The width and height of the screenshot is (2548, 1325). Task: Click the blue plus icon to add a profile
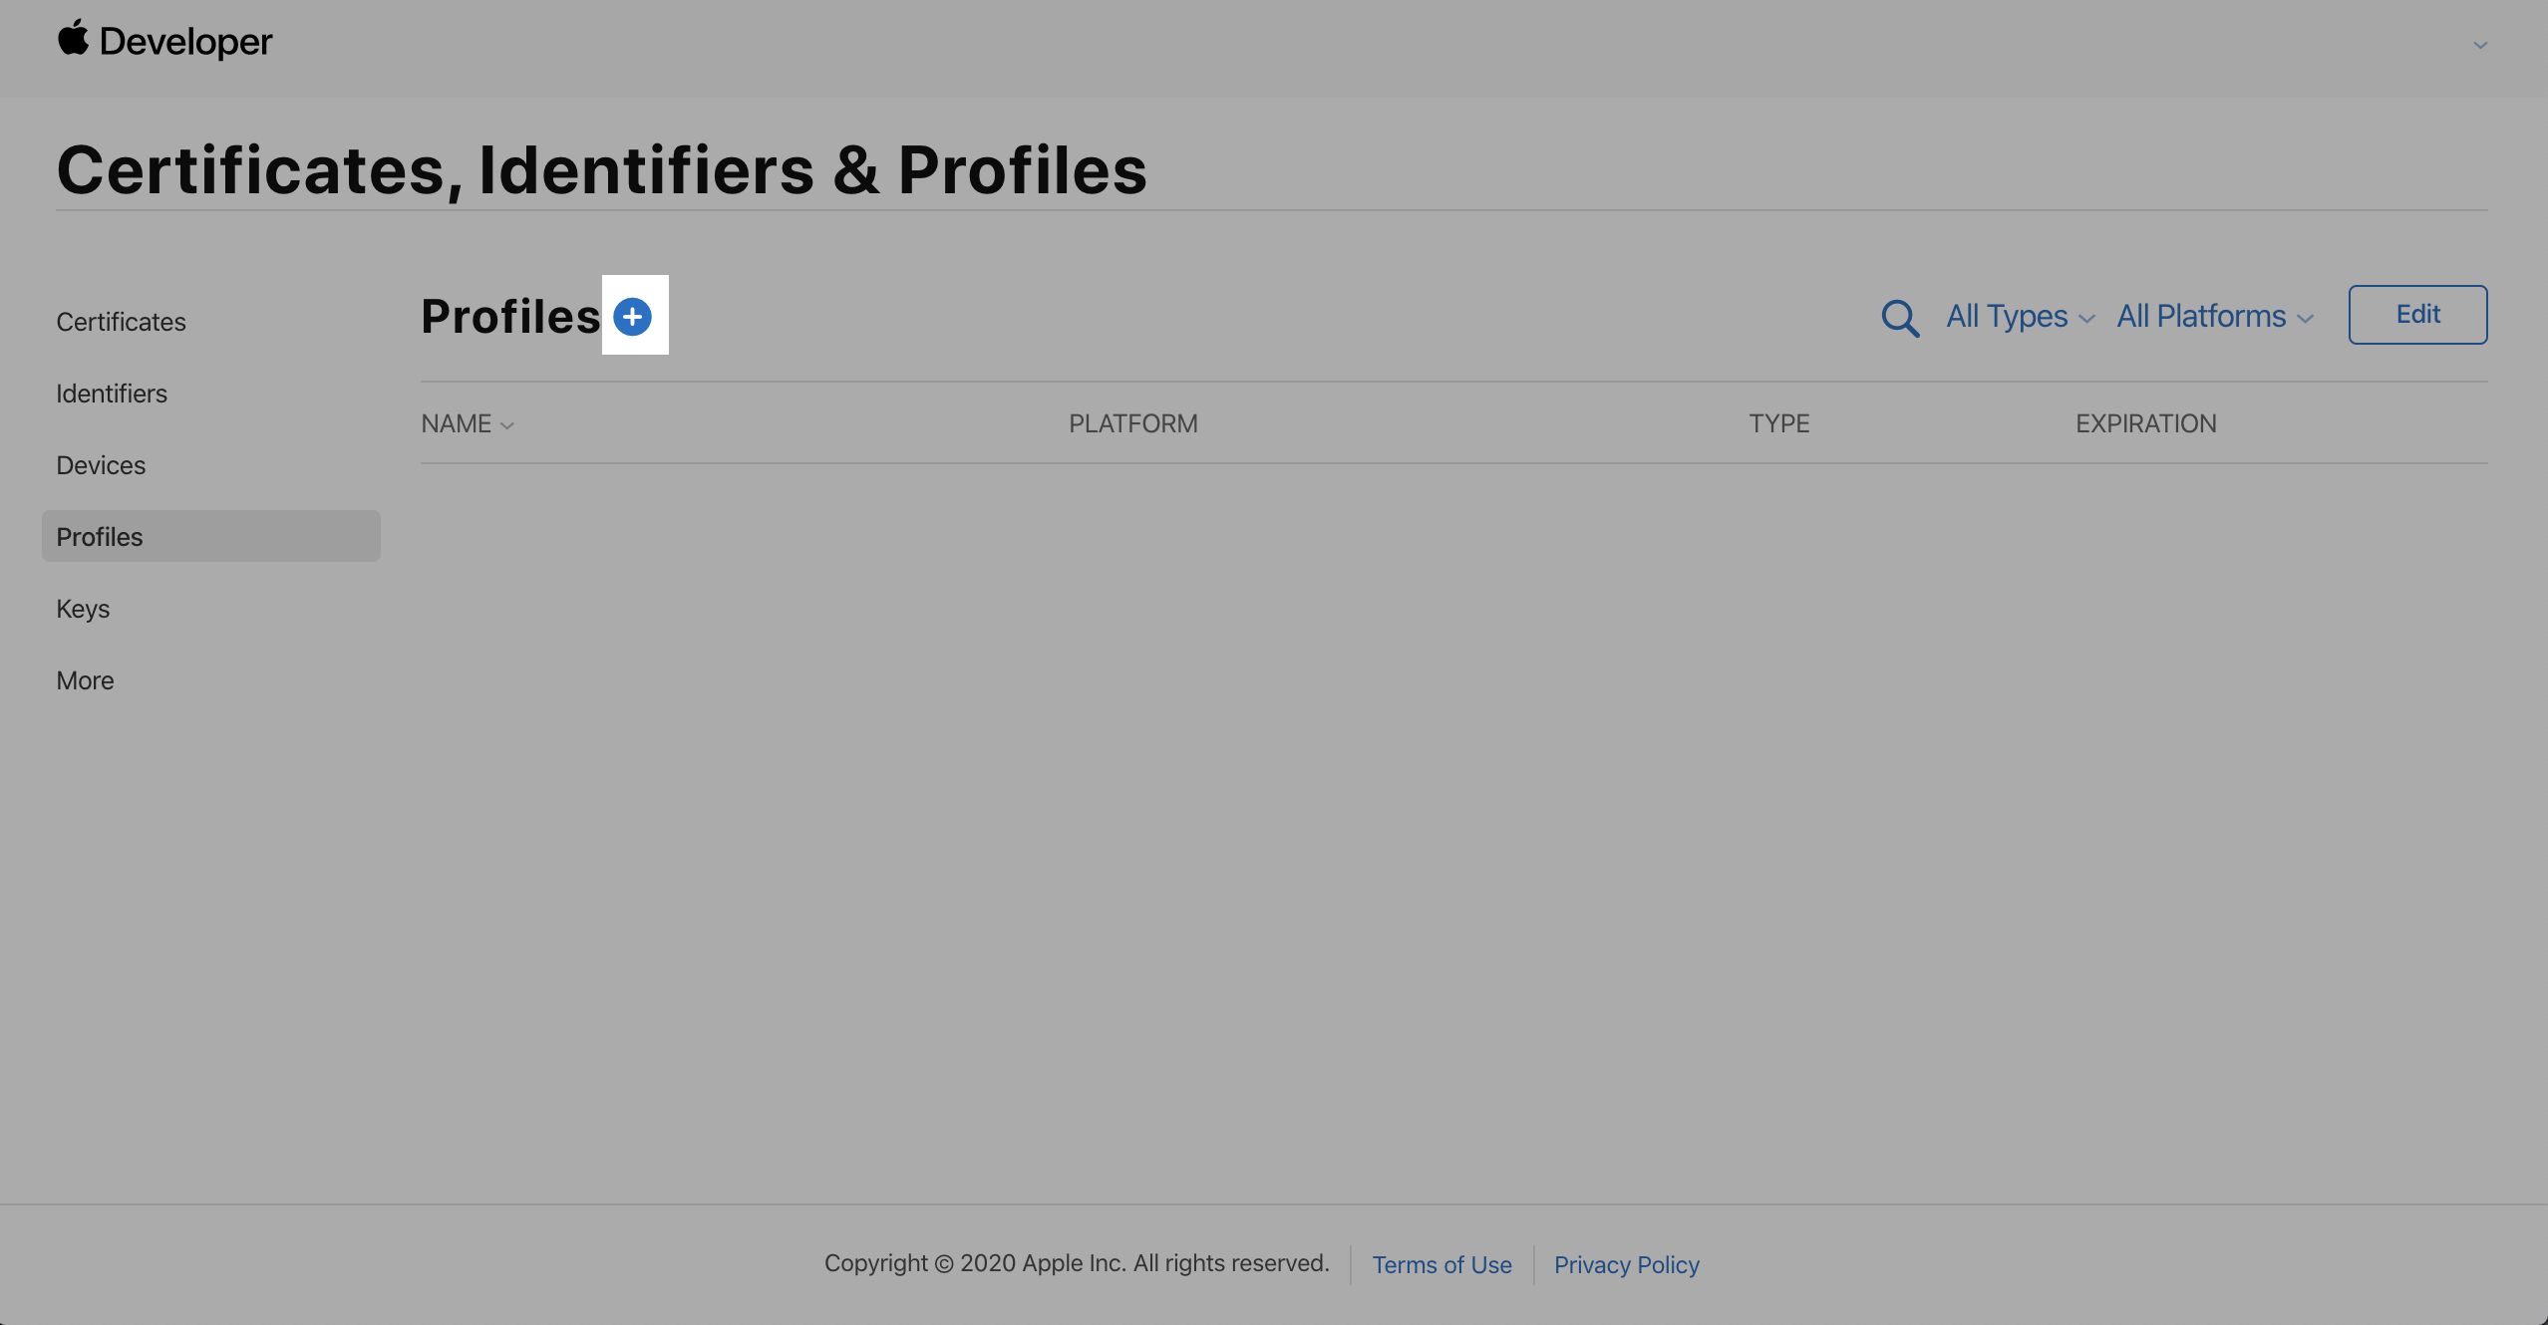tap(633, 317)
